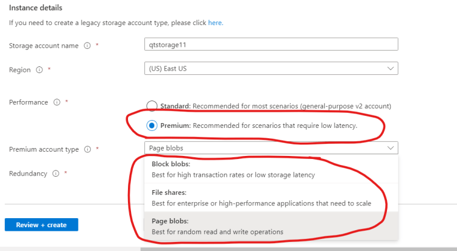The image size is (457, 251).
Task: Click the Performance info icon
Action: (57, 102)
